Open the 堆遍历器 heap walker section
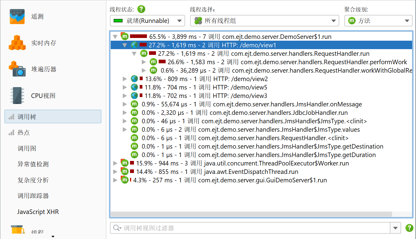This screenshot has height=239, width=416. (x=17, y=69)
